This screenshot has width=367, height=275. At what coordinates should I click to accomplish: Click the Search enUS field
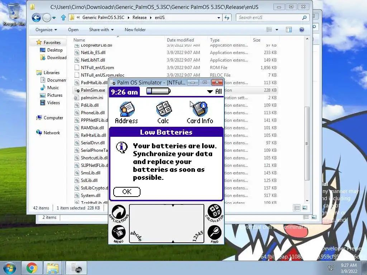[272, 18]
